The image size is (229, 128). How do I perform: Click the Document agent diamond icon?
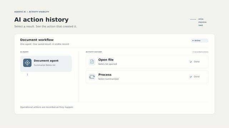[x=27, y=63]
